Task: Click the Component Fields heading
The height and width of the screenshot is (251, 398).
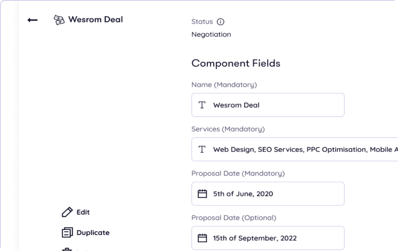Action: point(236,63)
